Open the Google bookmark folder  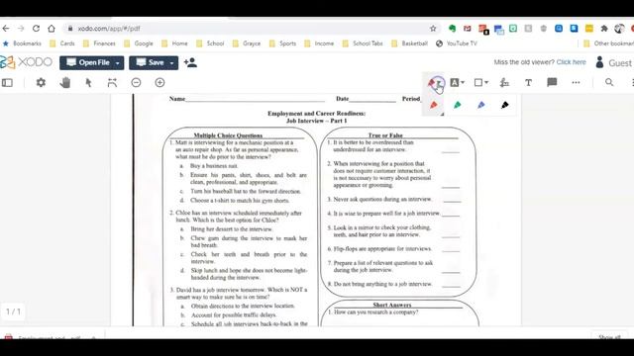(139, 44)
